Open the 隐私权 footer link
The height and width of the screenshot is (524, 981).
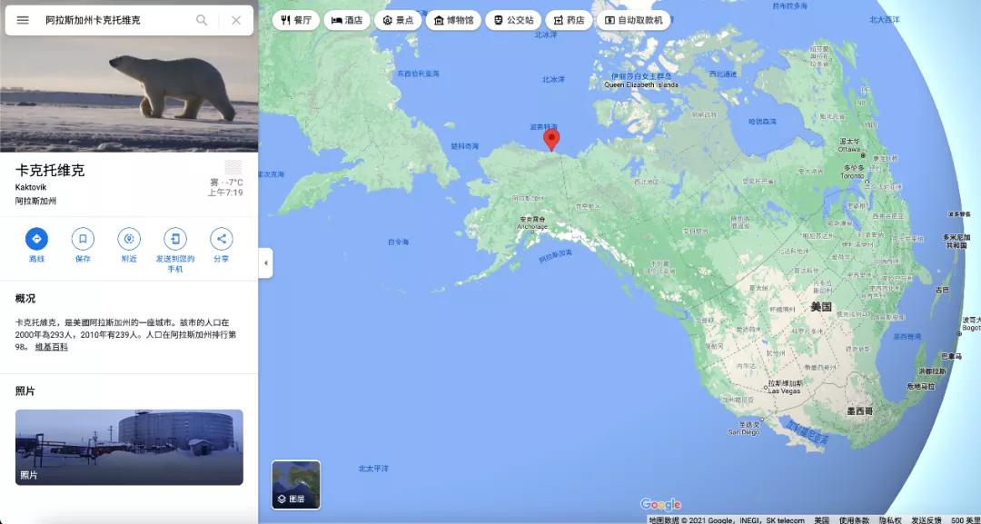[890, 519]
